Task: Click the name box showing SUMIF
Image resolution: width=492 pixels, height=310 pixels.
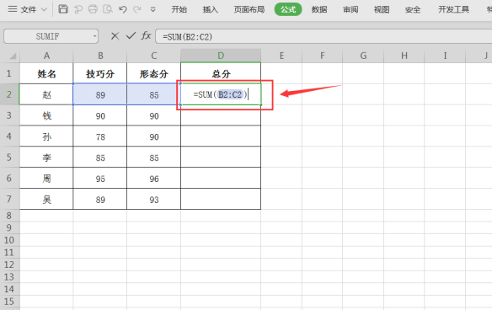Action: pyautogui.click(x=47, y=36)
